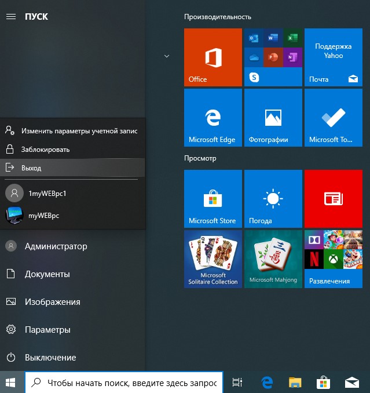Select Изменить параметры учетной записи
Screen dimensions: 370x393
pyautogui.click(x=72, y=131)
